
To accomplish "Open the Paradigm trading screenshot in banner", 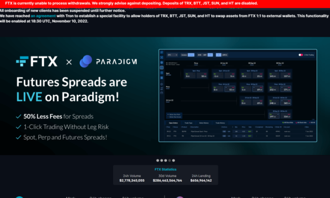I will [x=238, y=95].
